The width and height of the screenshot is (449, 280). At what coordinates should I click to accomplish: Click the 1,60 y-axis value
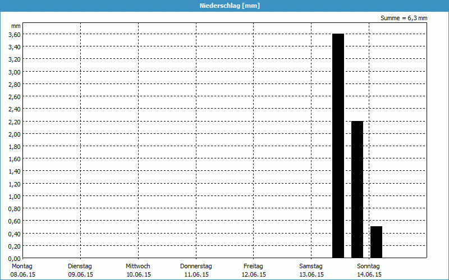point(15,159)
